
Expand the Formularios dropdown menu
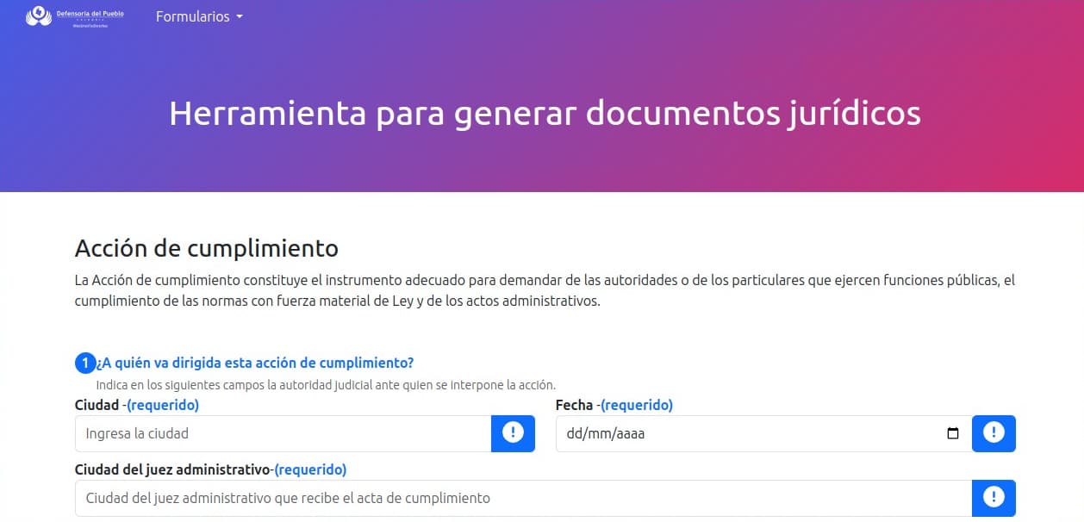[x=199, y=16]
